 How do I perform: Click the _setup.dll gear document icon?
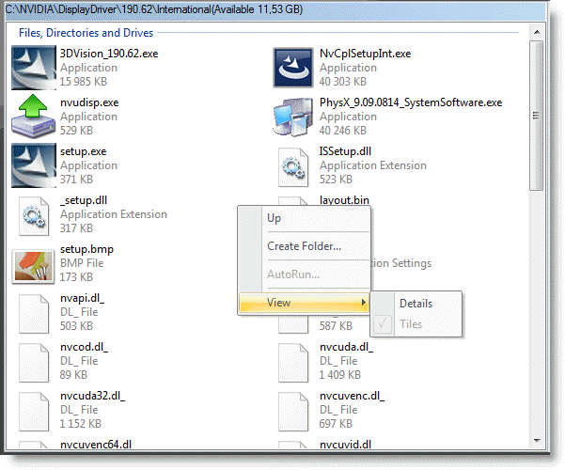(x=34, y=216)
